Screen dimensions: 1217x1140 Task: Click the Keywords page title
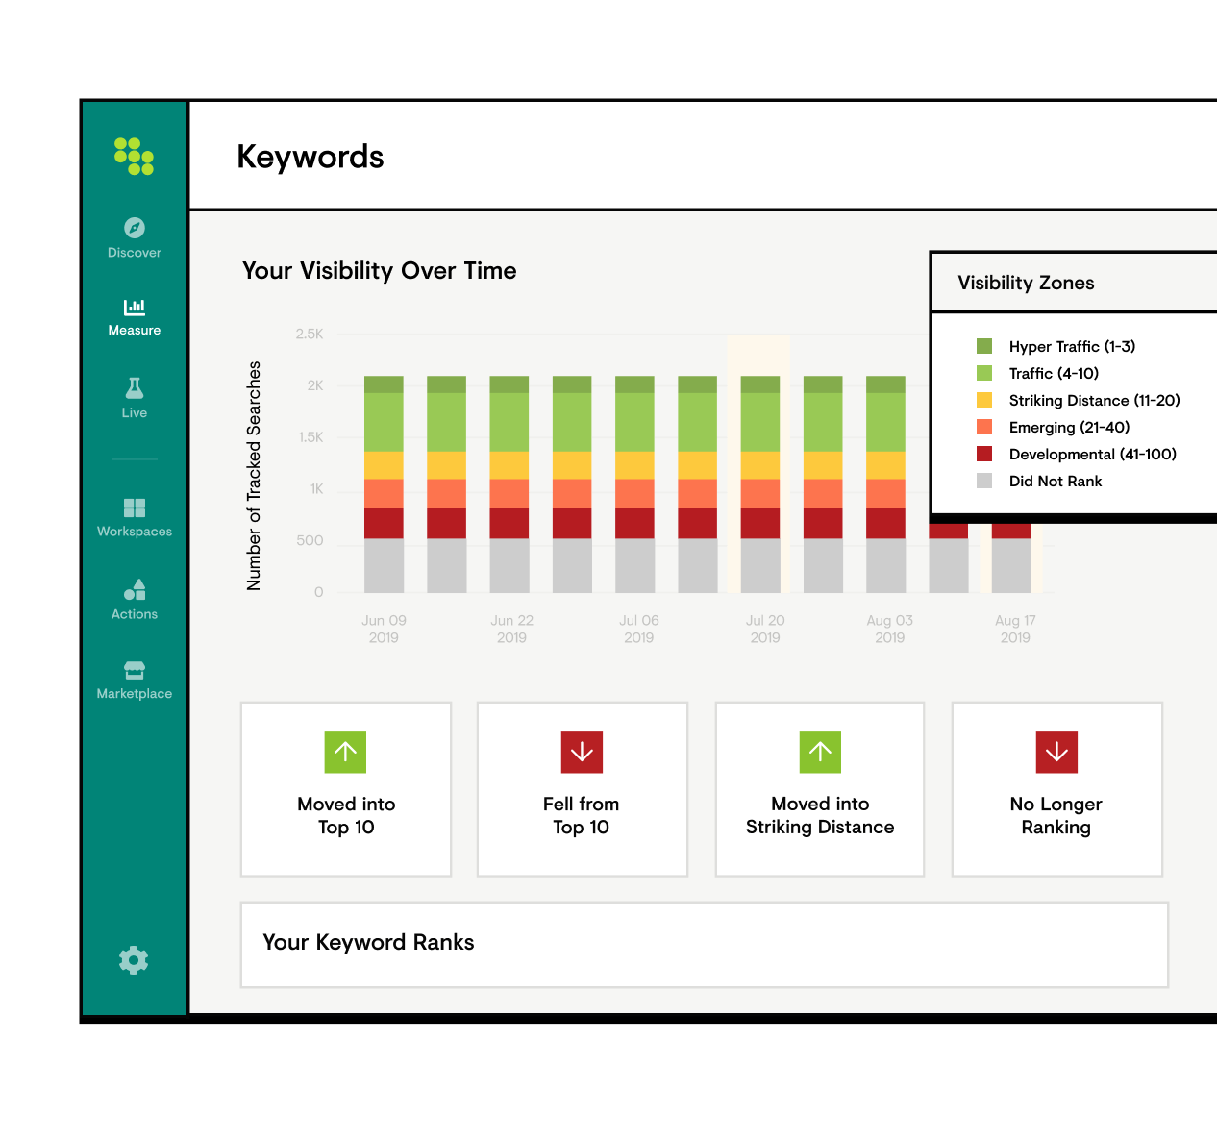click(x=310, y=157)
